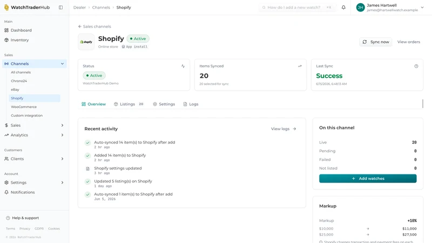Viewport: 432px width, 243px height.
Task: Open the James Hartwell account dropdown
Action: 422,8
